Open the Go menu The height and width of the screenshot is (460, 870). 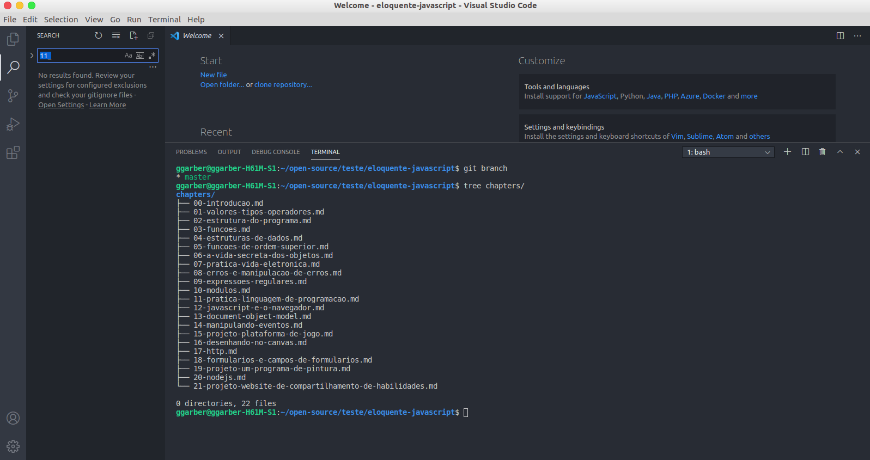[115, 20]
